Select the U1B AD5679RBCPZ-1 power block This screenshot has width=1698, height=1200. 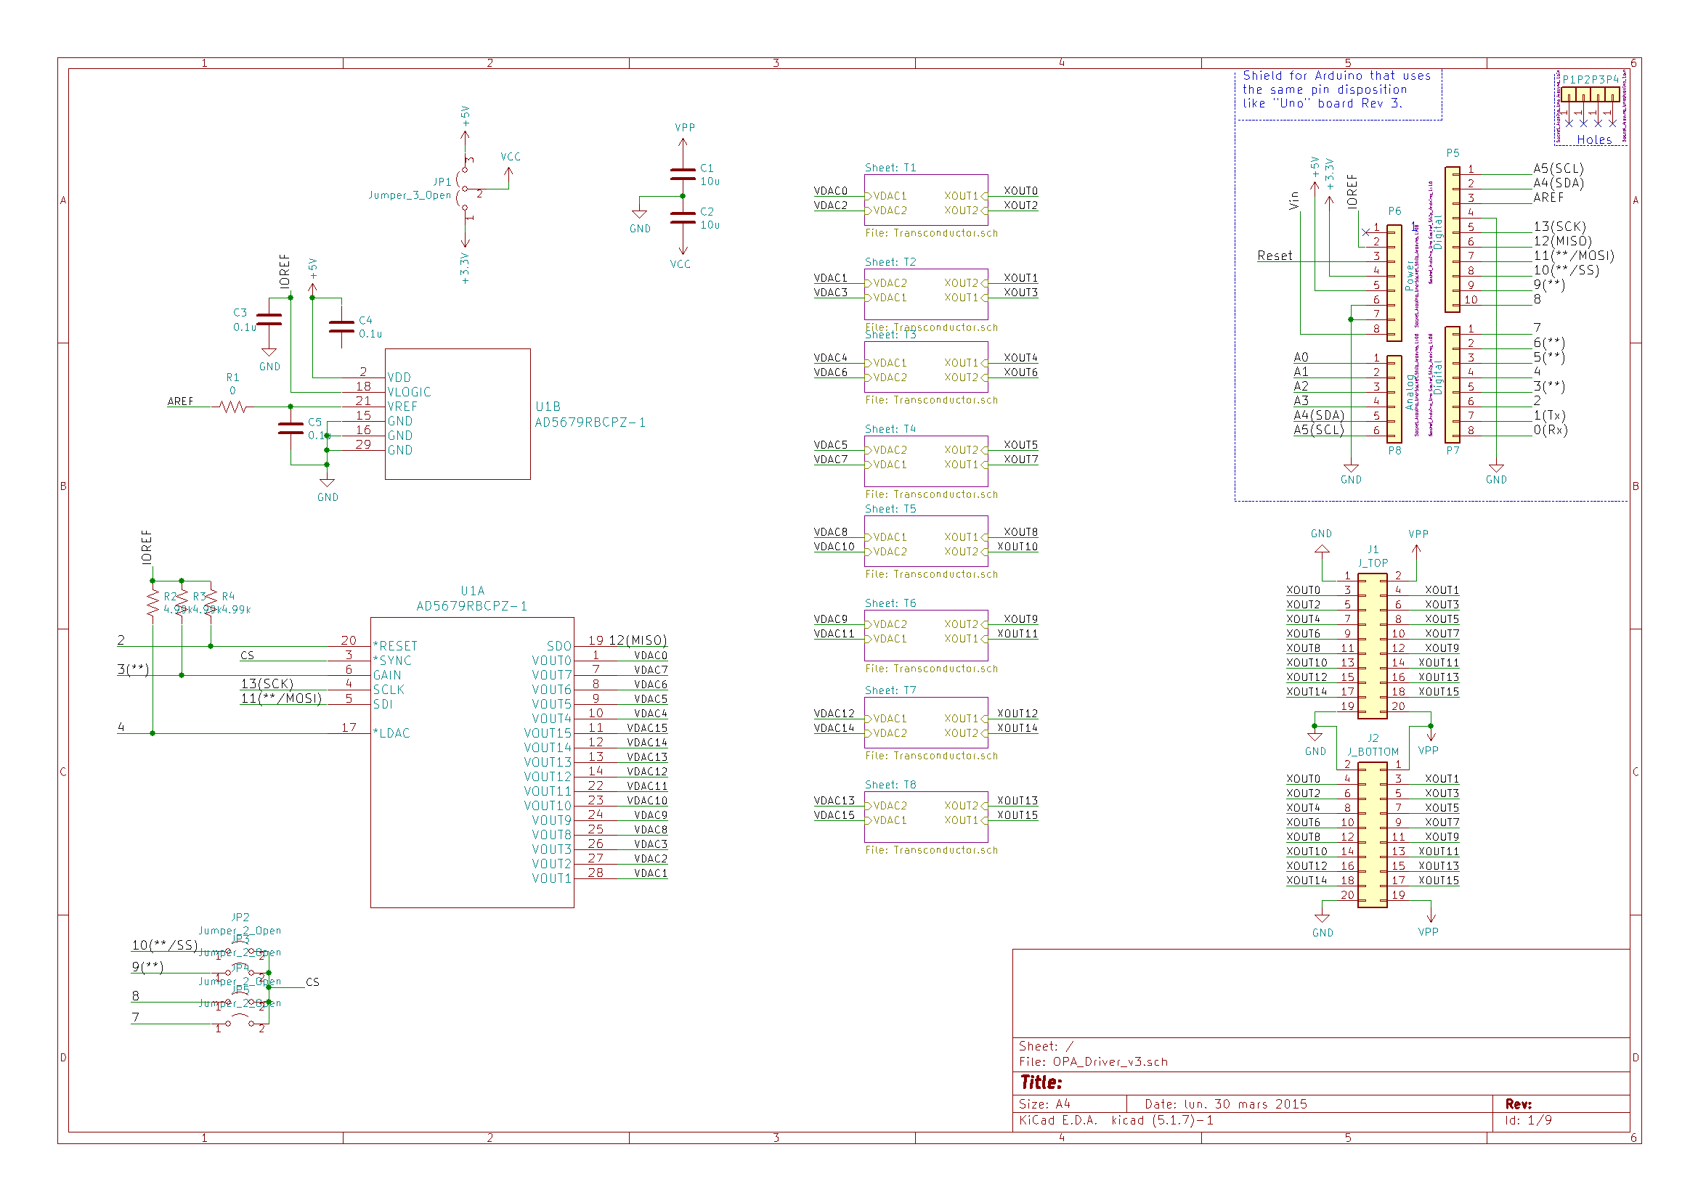(x=457, y=414)
